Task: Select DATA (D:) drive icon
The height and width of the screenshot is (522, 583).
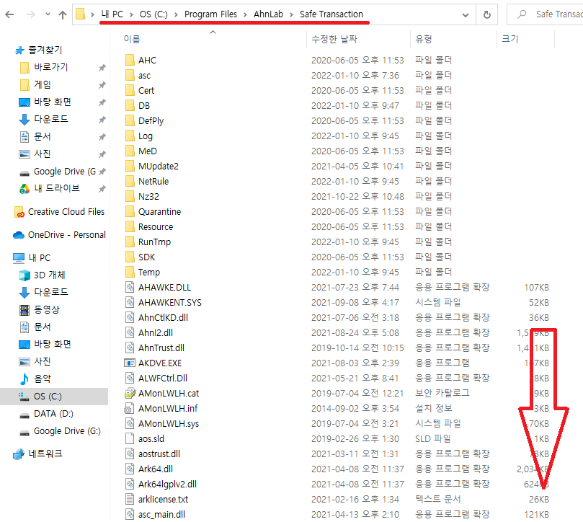Action: [x=25, y=415]
